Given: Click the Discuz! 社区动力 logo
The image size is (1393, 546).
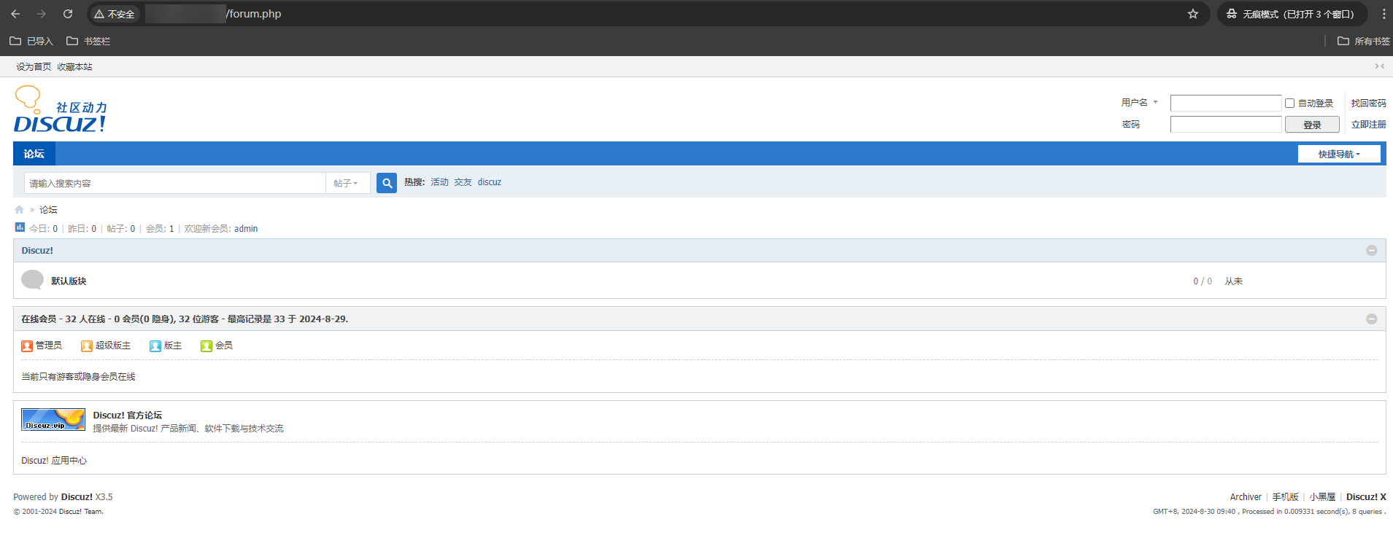Looking at the screenshot, I should click(61, 109).
